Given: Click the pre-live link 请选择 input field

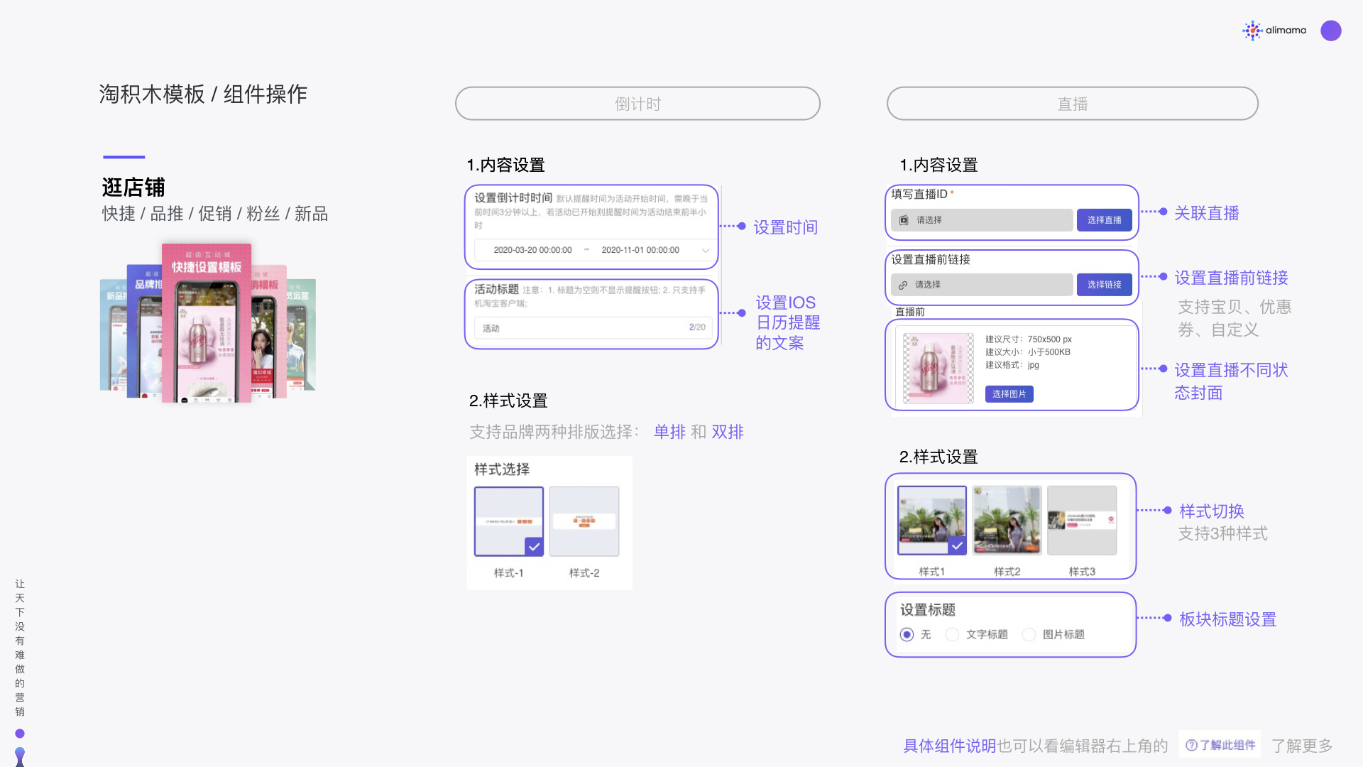Looking at the screenshot, I should (x=982, y=285).
